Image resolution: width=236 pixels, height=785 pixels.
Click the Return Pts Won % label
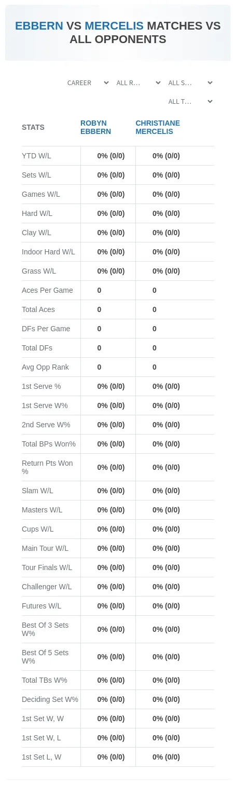47,467
